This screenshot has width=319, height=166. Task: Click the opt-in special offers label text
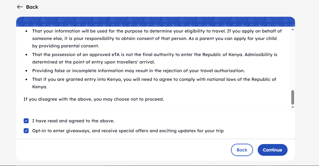pos(128,131)
